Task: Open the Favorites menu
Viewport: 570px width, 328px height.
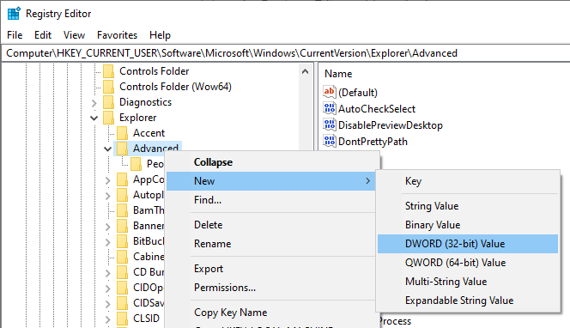Action: pyautogui.click(x=117, y=35)
